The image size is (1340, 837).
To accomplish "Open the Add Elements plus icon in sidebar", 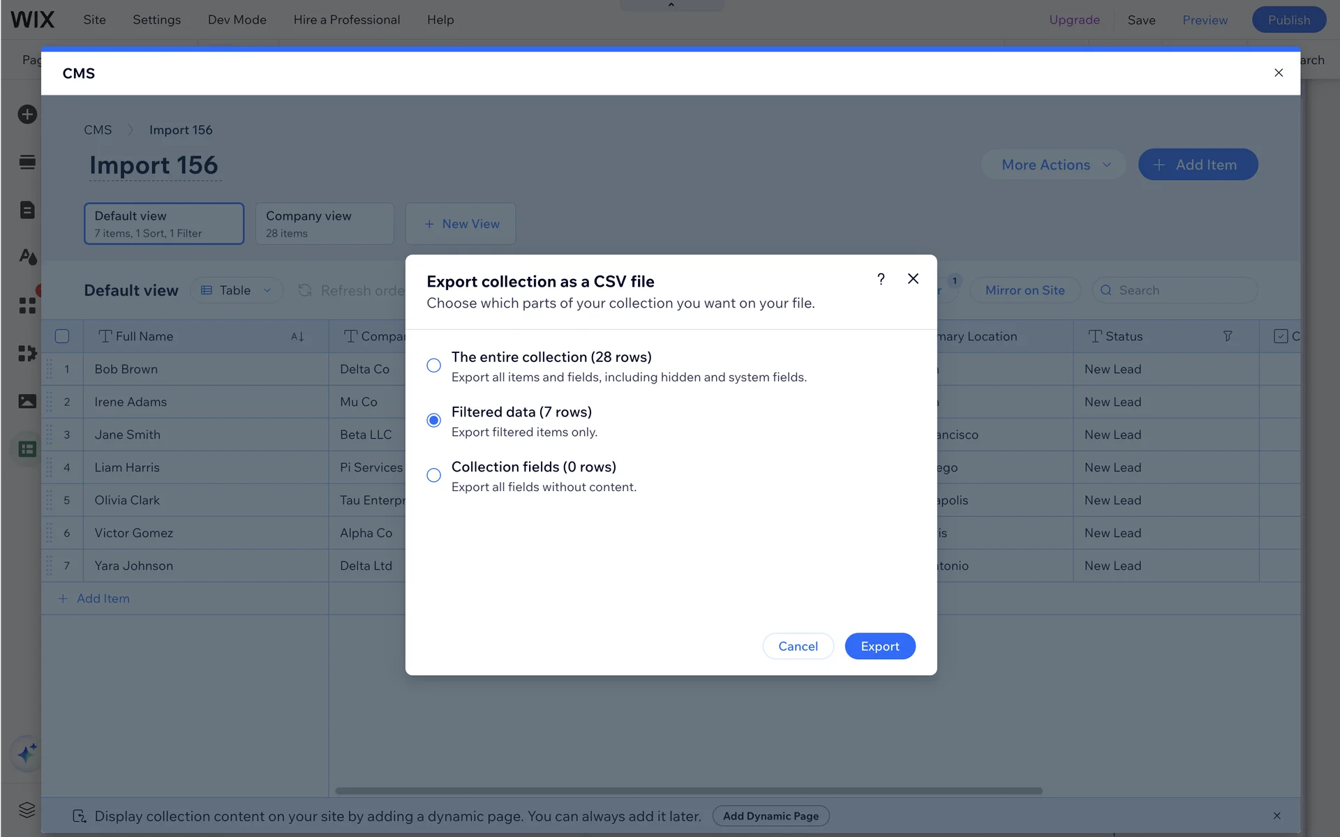I will pos(27,114).
